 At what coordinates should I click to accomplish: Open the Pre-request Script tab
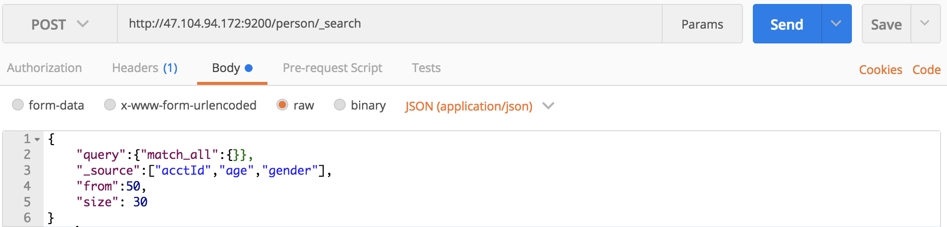pos(332,68)
